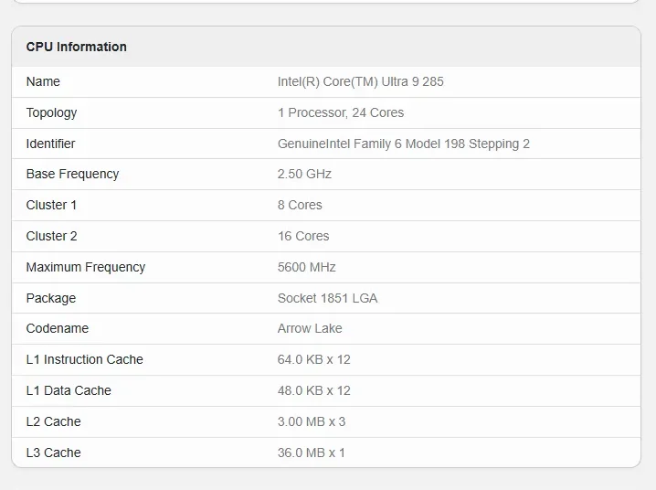Click the Cluster 1 label
Screen dimensions: 656x490
51,205
